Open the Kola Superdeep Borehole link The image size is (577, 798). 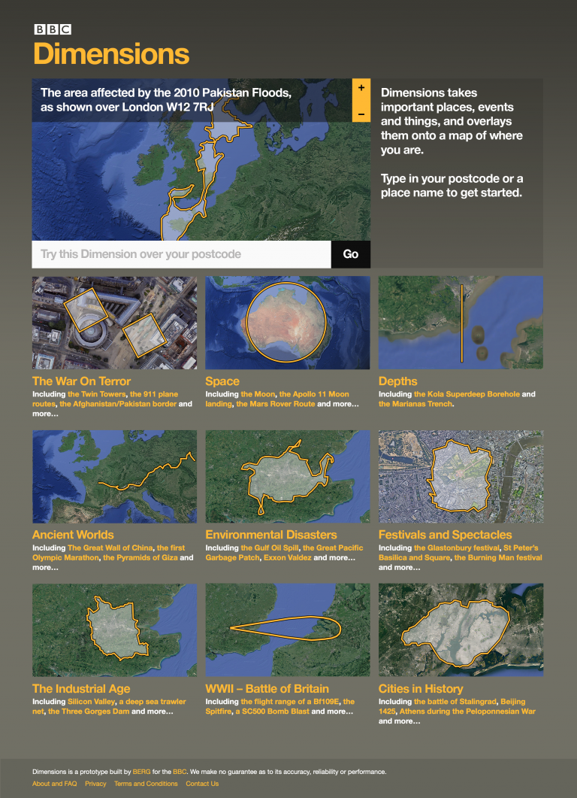click(x=467, y=394)
